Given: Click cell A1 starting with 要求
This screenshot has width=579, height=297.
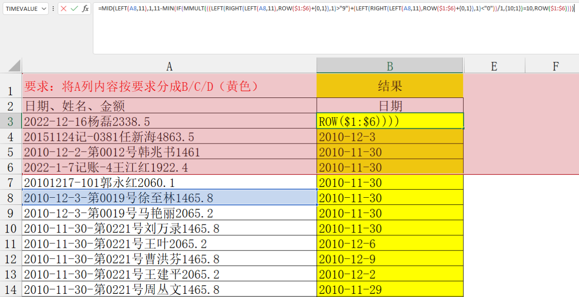Looking at the screenshot, I should click(169, 85).
